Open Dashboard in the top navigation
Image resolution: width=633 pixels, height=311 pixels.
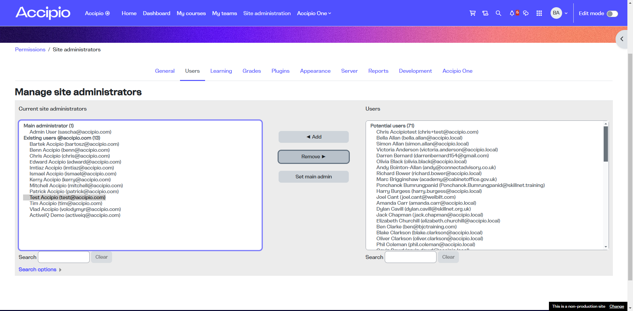click(157, 13)
